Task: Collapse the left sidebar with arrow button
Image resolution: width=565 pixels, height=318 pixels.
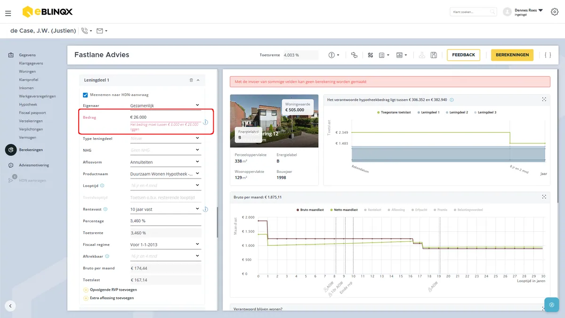Action: (10, 306)
